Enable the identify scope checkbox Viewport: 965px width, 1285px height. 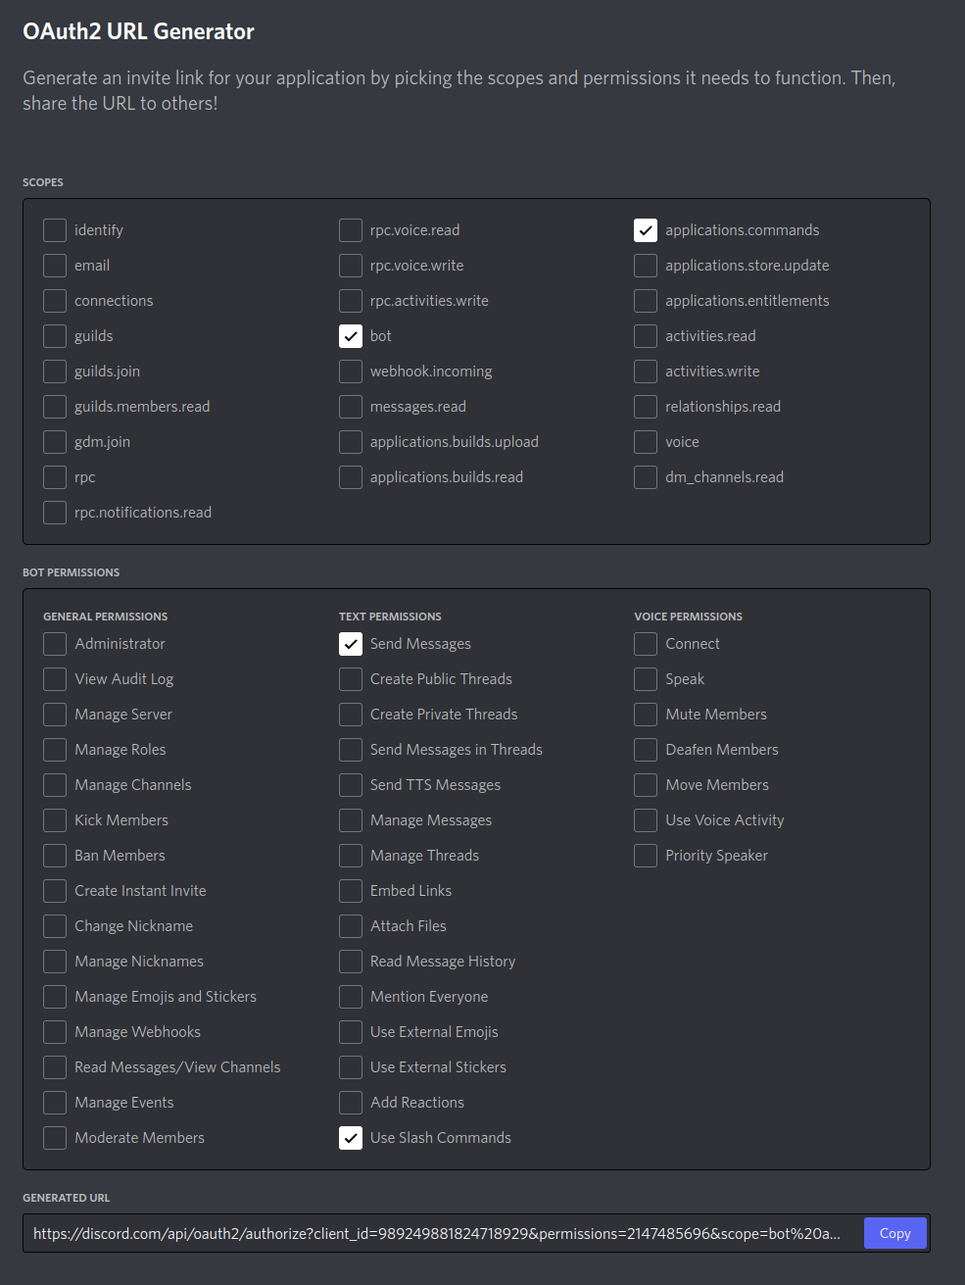(55, 230)
